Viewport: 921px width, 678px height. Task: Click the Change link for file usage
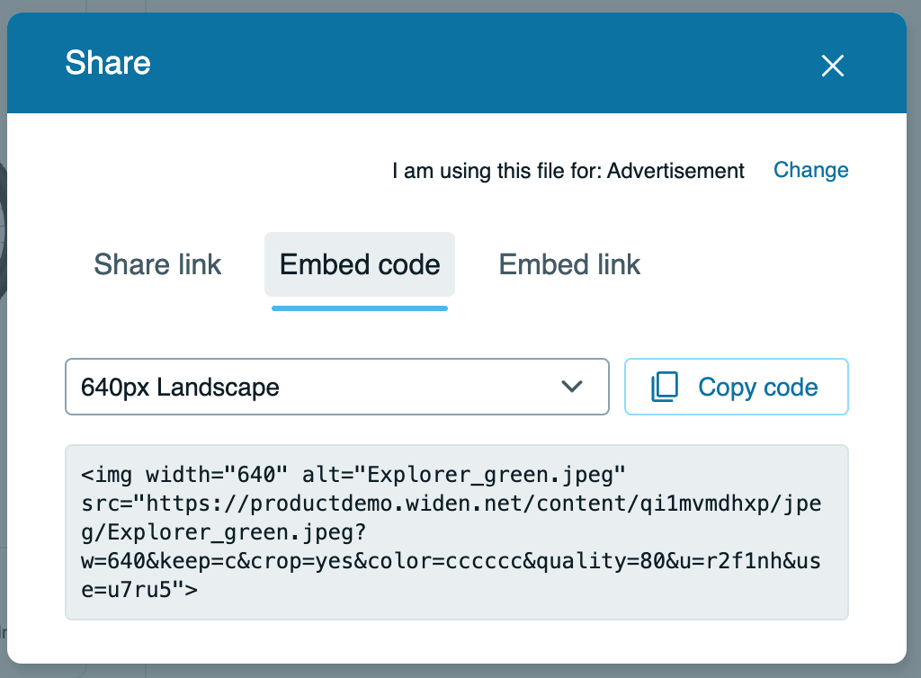(x=810, y=170)
